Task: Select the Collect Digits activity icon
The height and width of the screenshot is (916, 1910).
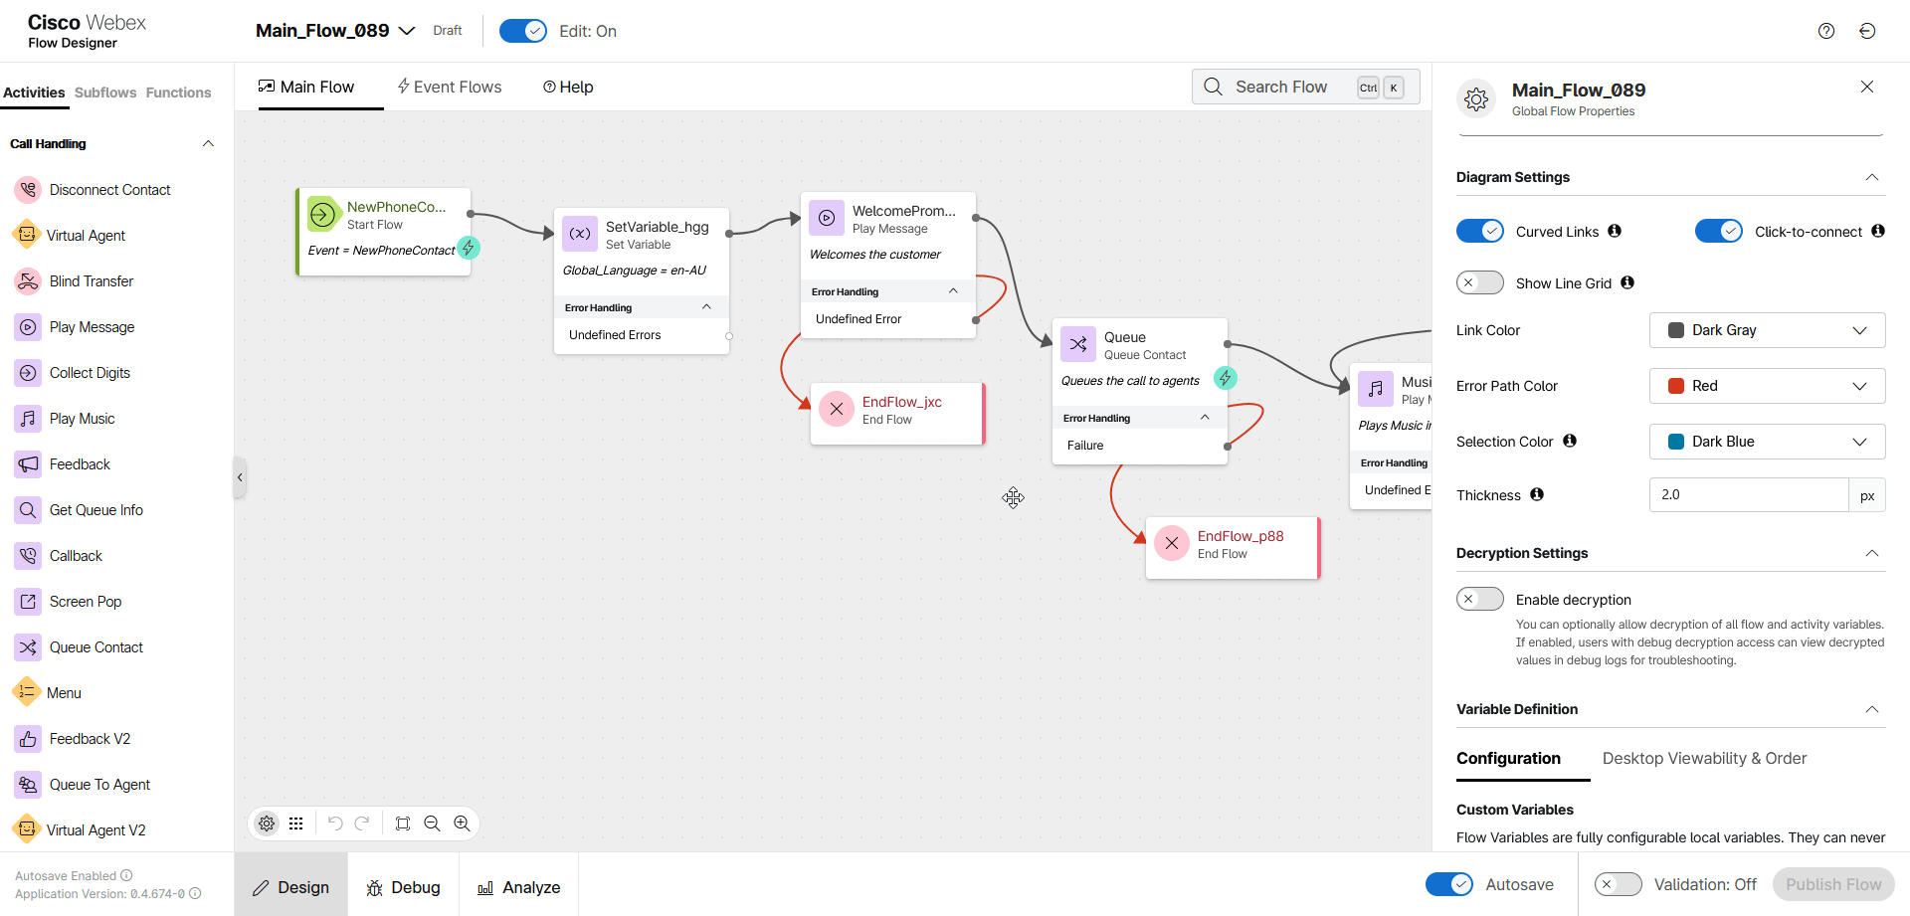Action: point(28,373)
